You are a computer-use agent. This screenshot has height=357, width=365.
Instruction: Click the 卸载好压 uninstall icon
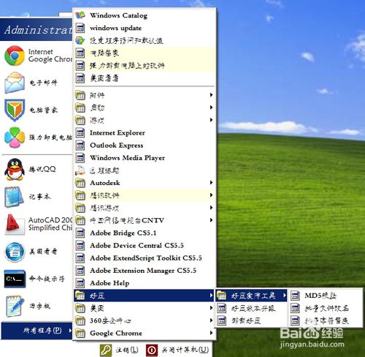coord(222,320)
